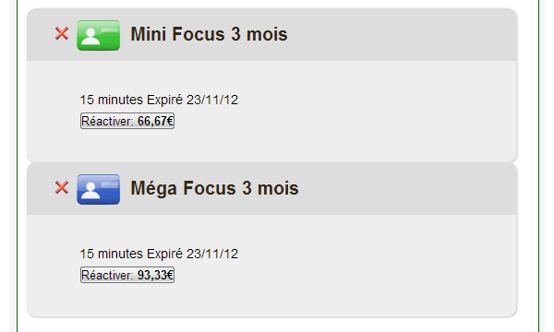The height and width of the screenshot is (332, 554).
Task: Open the Mini Focus 3 mois title
Action: (209, 34)
